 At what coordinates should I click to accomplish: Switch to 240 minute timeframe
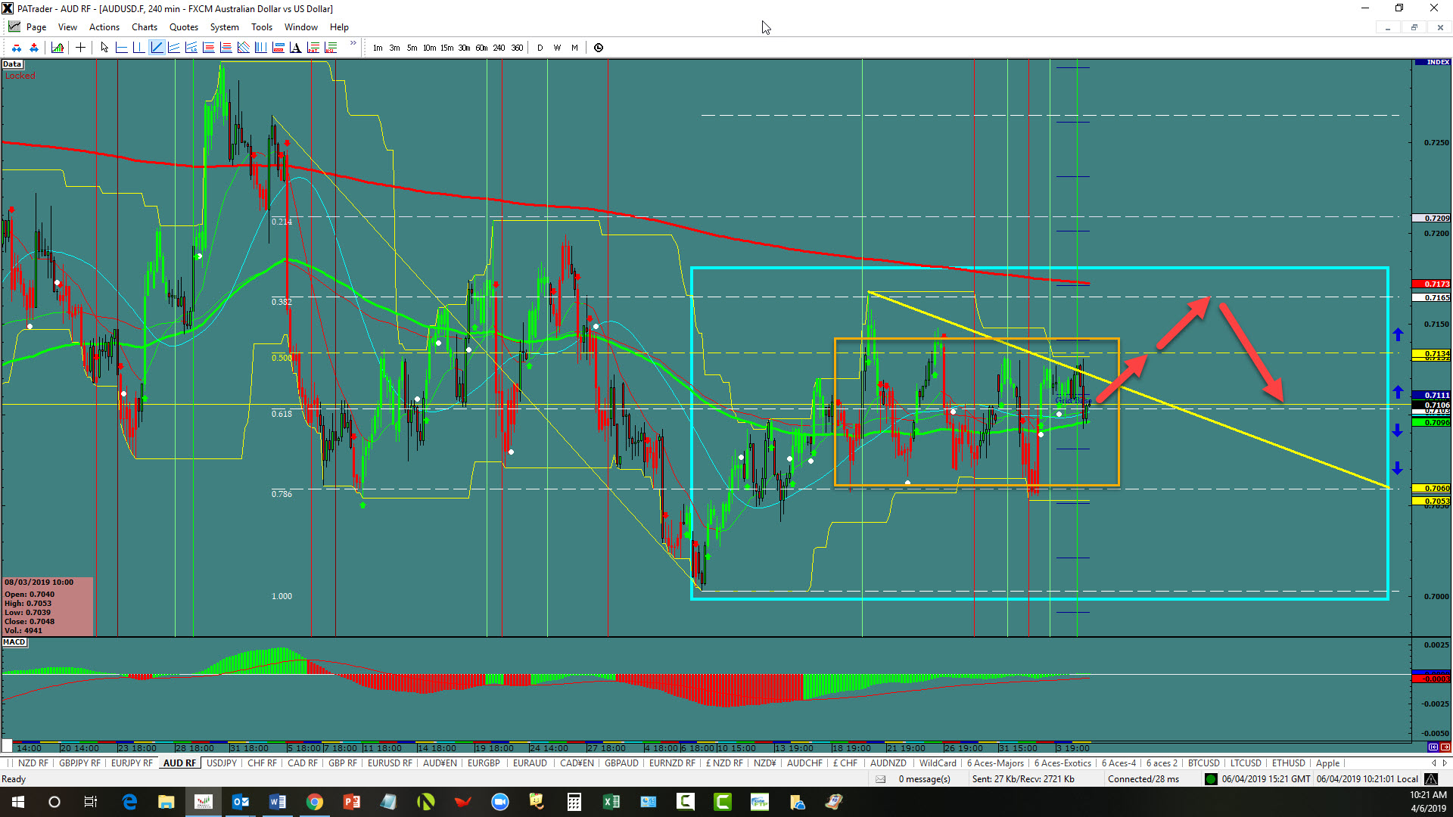(499, 48)
